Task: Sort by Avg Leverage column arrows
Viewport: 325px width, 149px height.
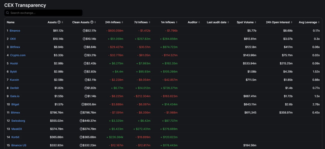Action: click(319, 22)
